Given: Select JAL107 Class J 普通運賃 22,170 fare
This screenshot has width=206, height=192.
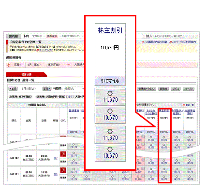Looking at the screenshot, I should (x=74, y=154).
